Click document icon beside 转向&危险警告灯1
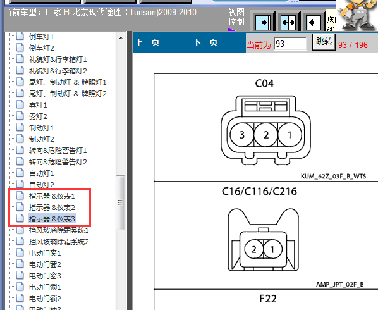The height and width of the screenshot is (310, 378). [20, 151]
